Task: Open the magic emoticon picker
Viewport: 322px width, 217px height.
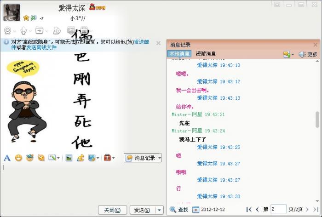Action: pos(30,158)
